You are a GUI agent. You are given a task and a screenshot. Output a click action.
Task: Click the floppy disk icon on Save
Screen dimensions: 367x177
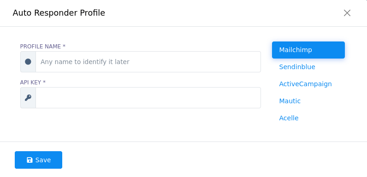[x=30, y=160]
